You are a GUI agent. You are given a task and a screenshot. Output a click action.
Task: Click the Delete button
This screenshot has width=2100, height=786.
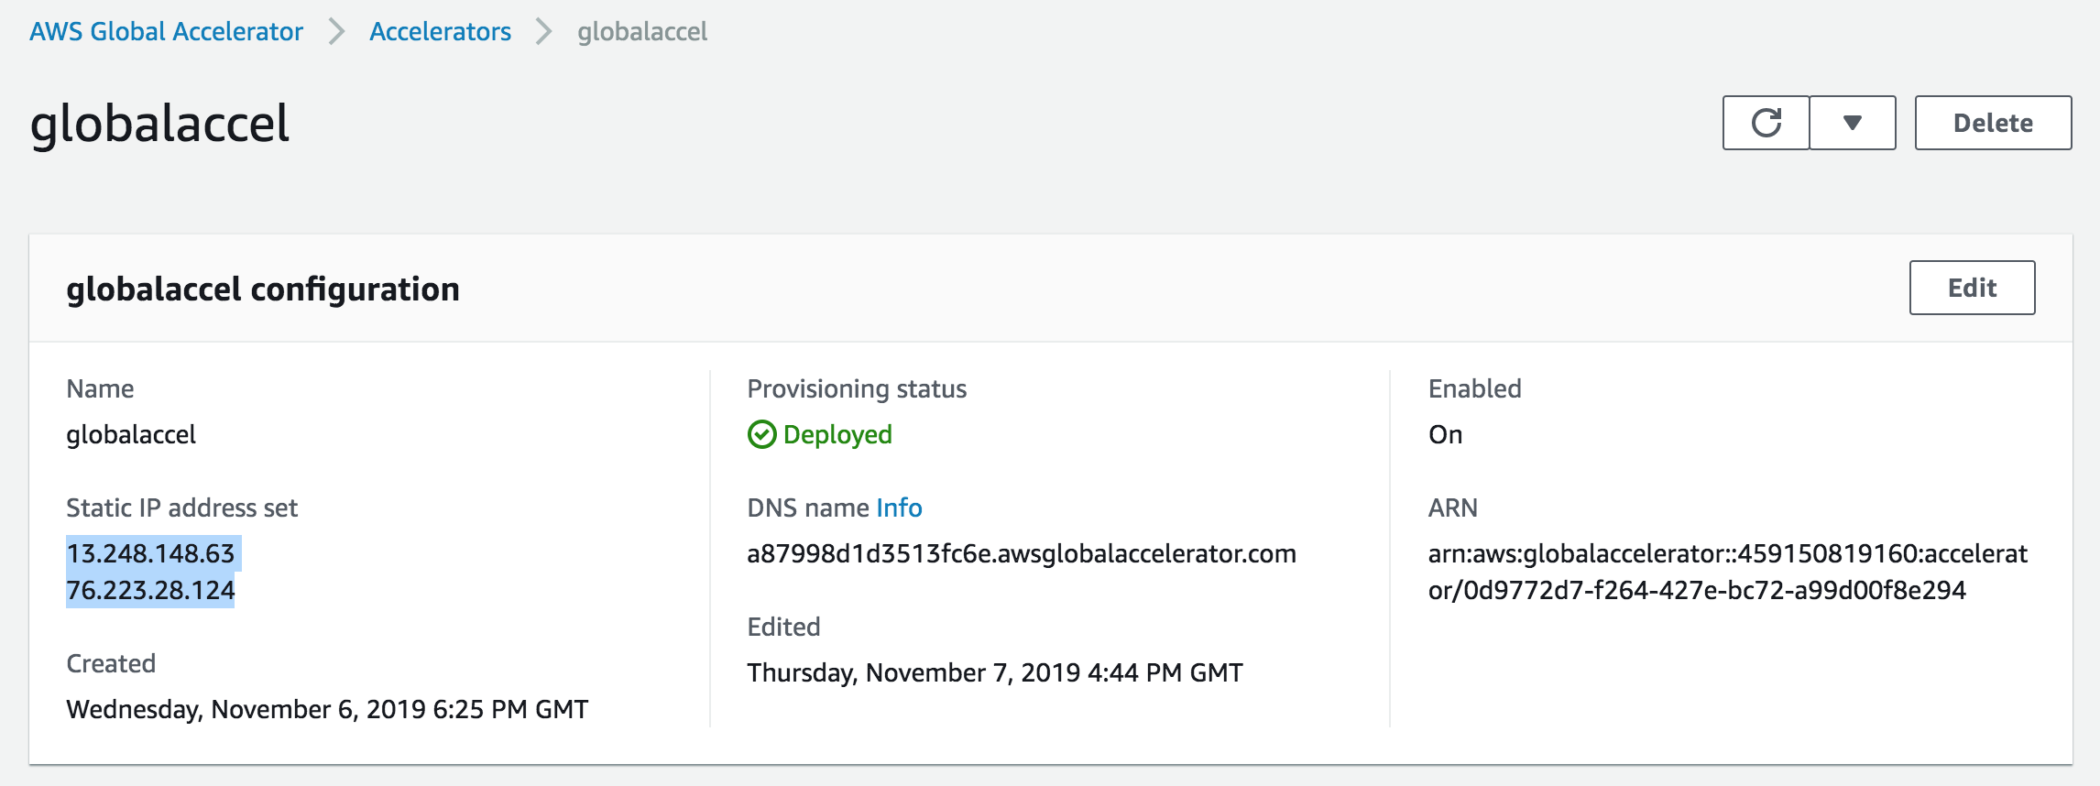coord(1993,123)
